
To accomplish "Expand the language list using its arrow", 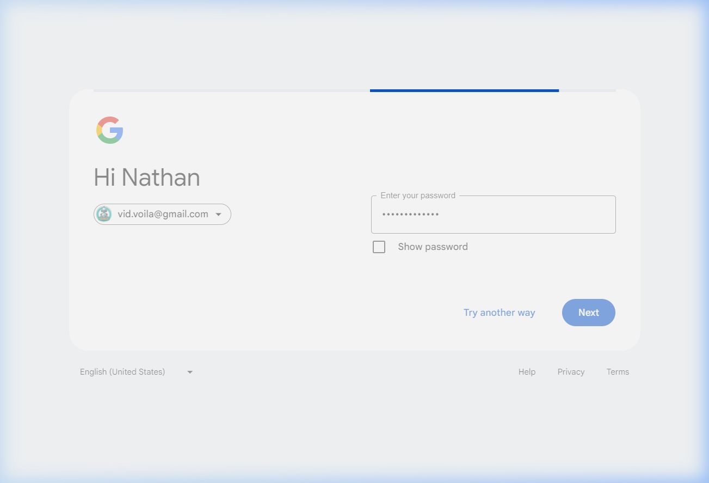I will (190, 372).
